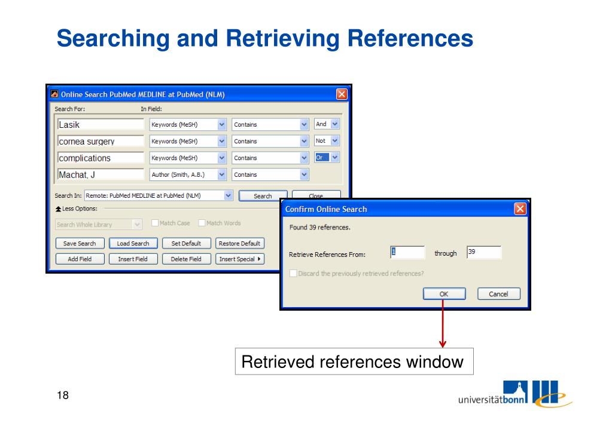
Task: Open Contains dropdown in Machat, J row
Action: (x=304, y=174)
